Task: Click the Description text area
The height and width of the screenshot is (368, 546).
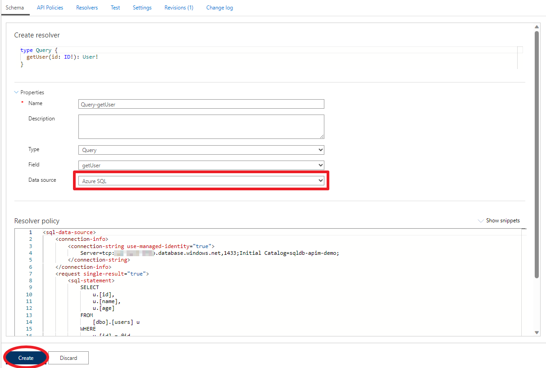Action: tap(201, 127)
